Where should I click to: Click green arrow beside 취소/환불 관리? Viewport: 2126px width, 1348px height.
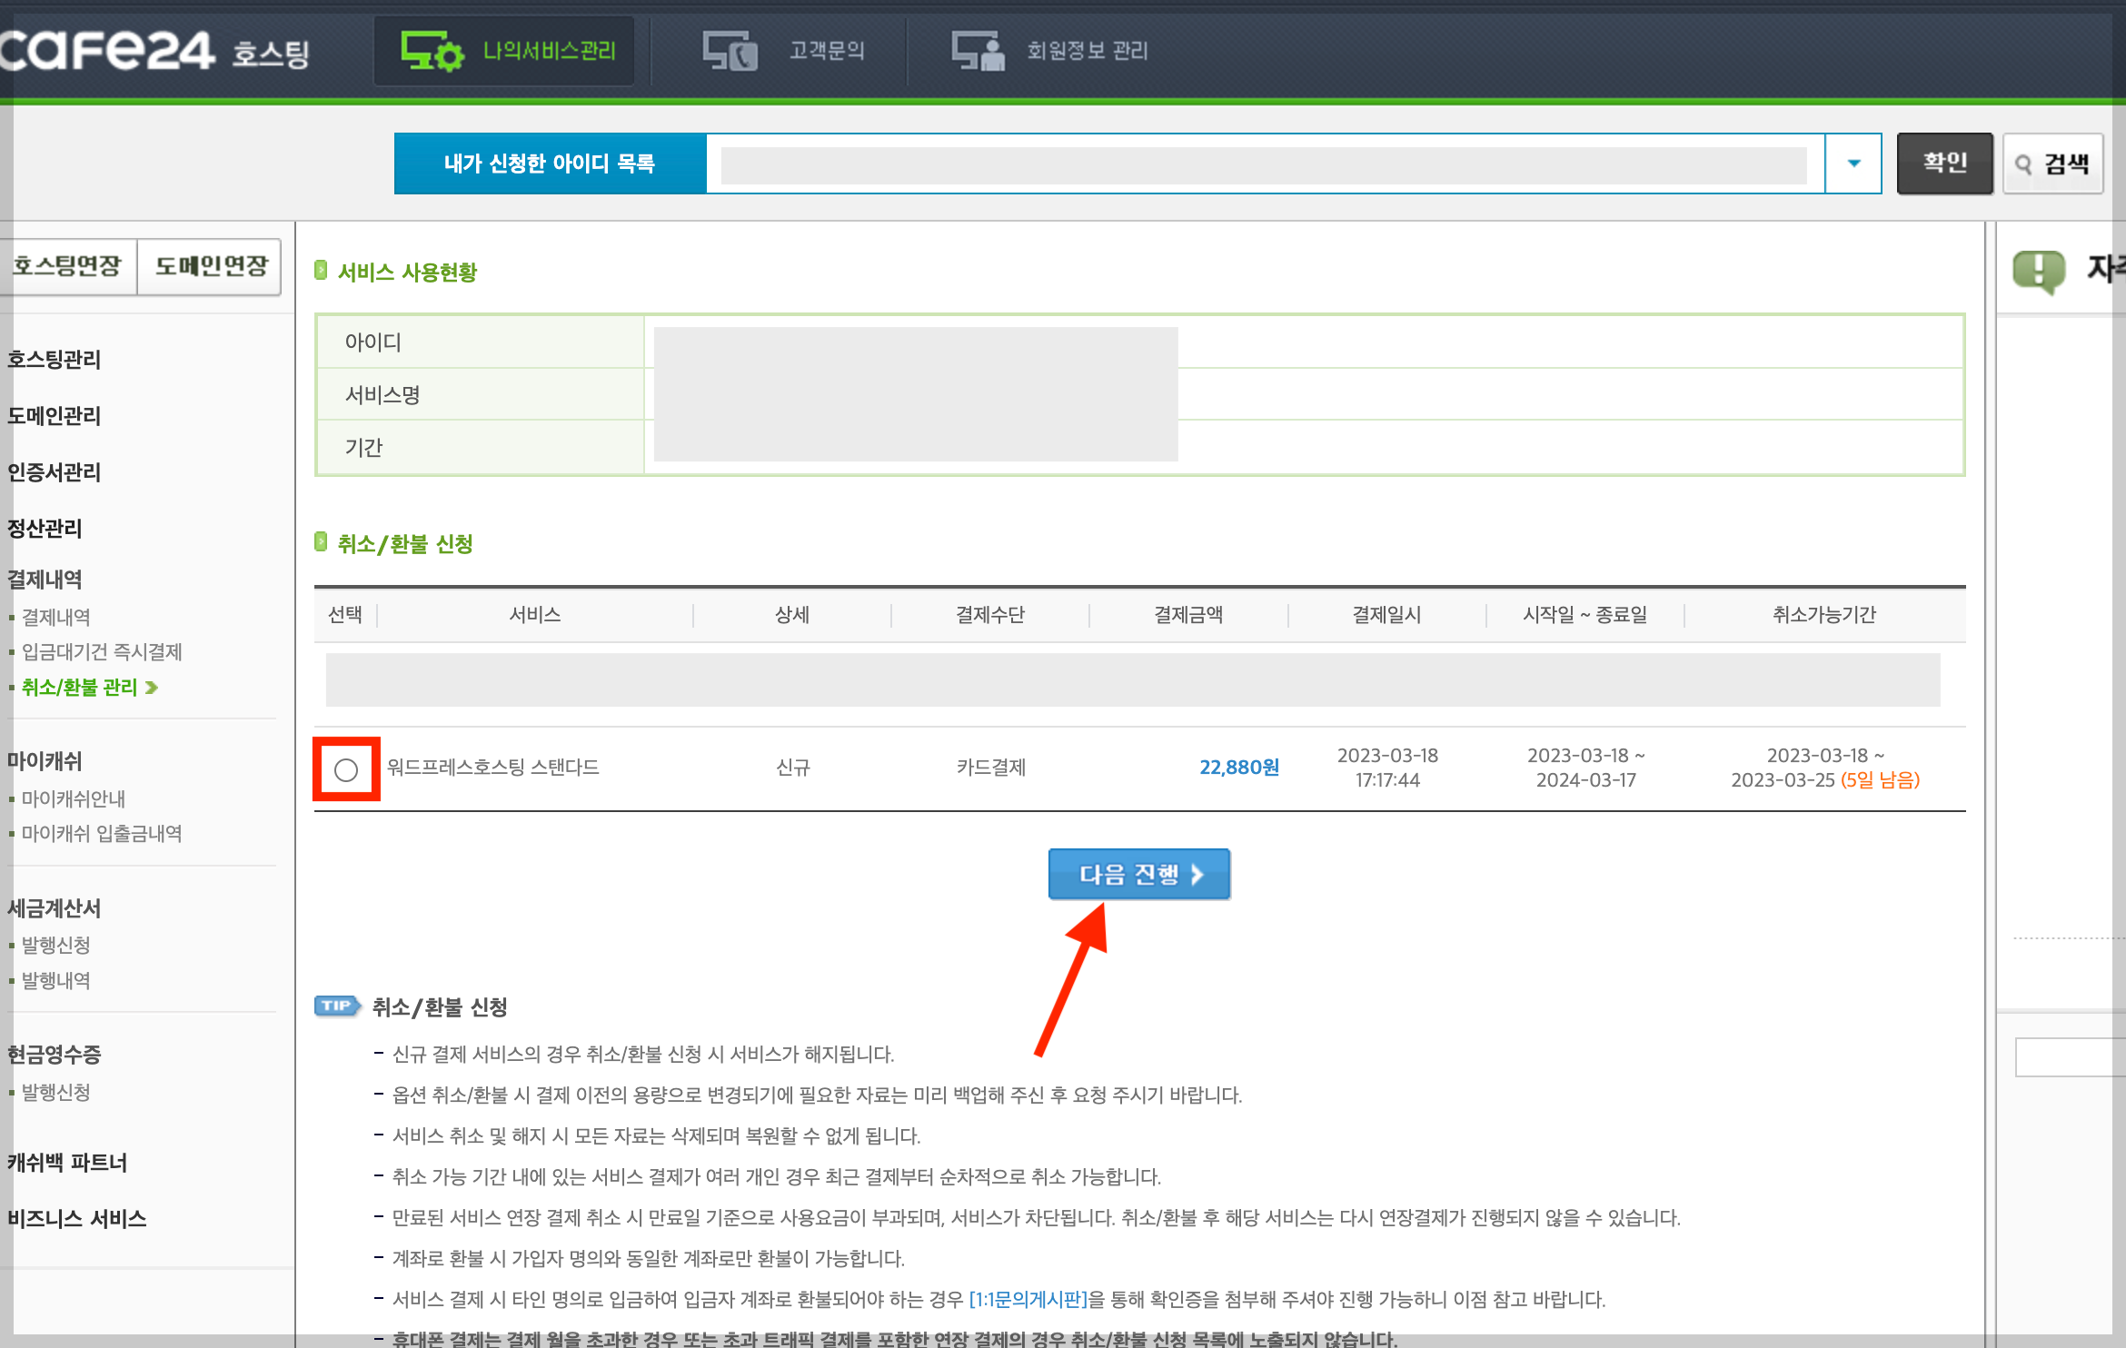point(152,688)
